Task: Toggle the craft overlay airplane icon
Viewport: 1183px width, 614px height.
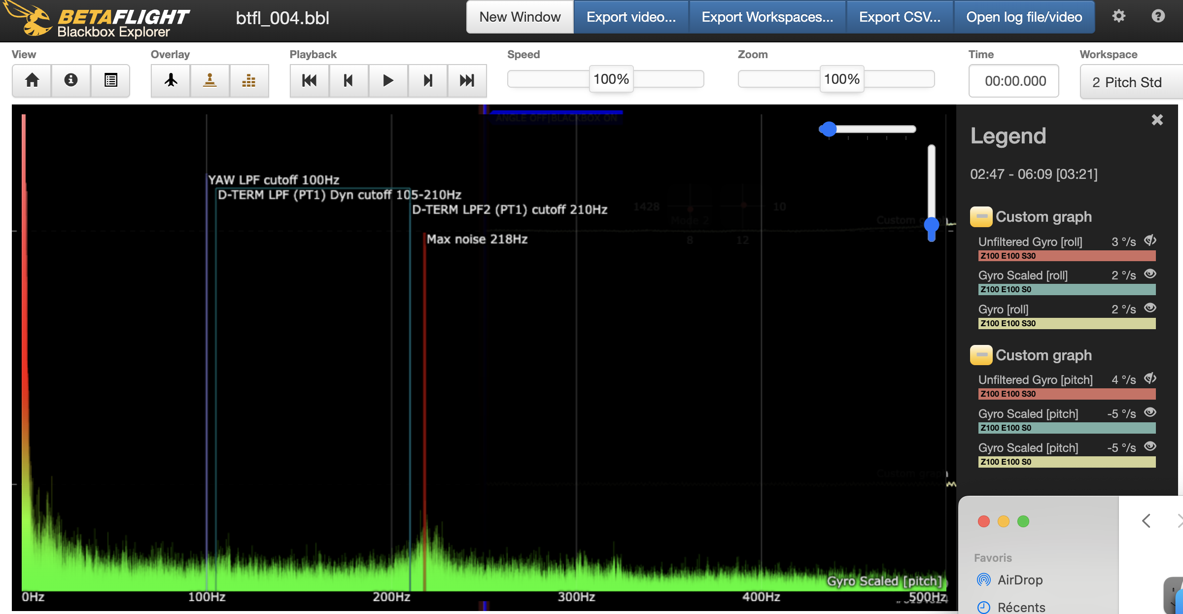Action: click(x=171, y=80)
